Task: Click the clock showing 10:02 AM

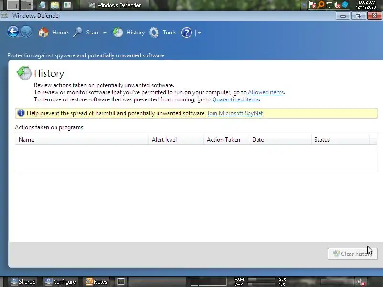Action: [366, 5]
